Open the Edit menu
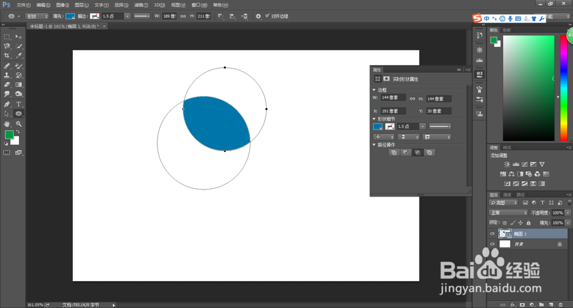This screenshot has width=573, height=308. click(x=43, y=5)
